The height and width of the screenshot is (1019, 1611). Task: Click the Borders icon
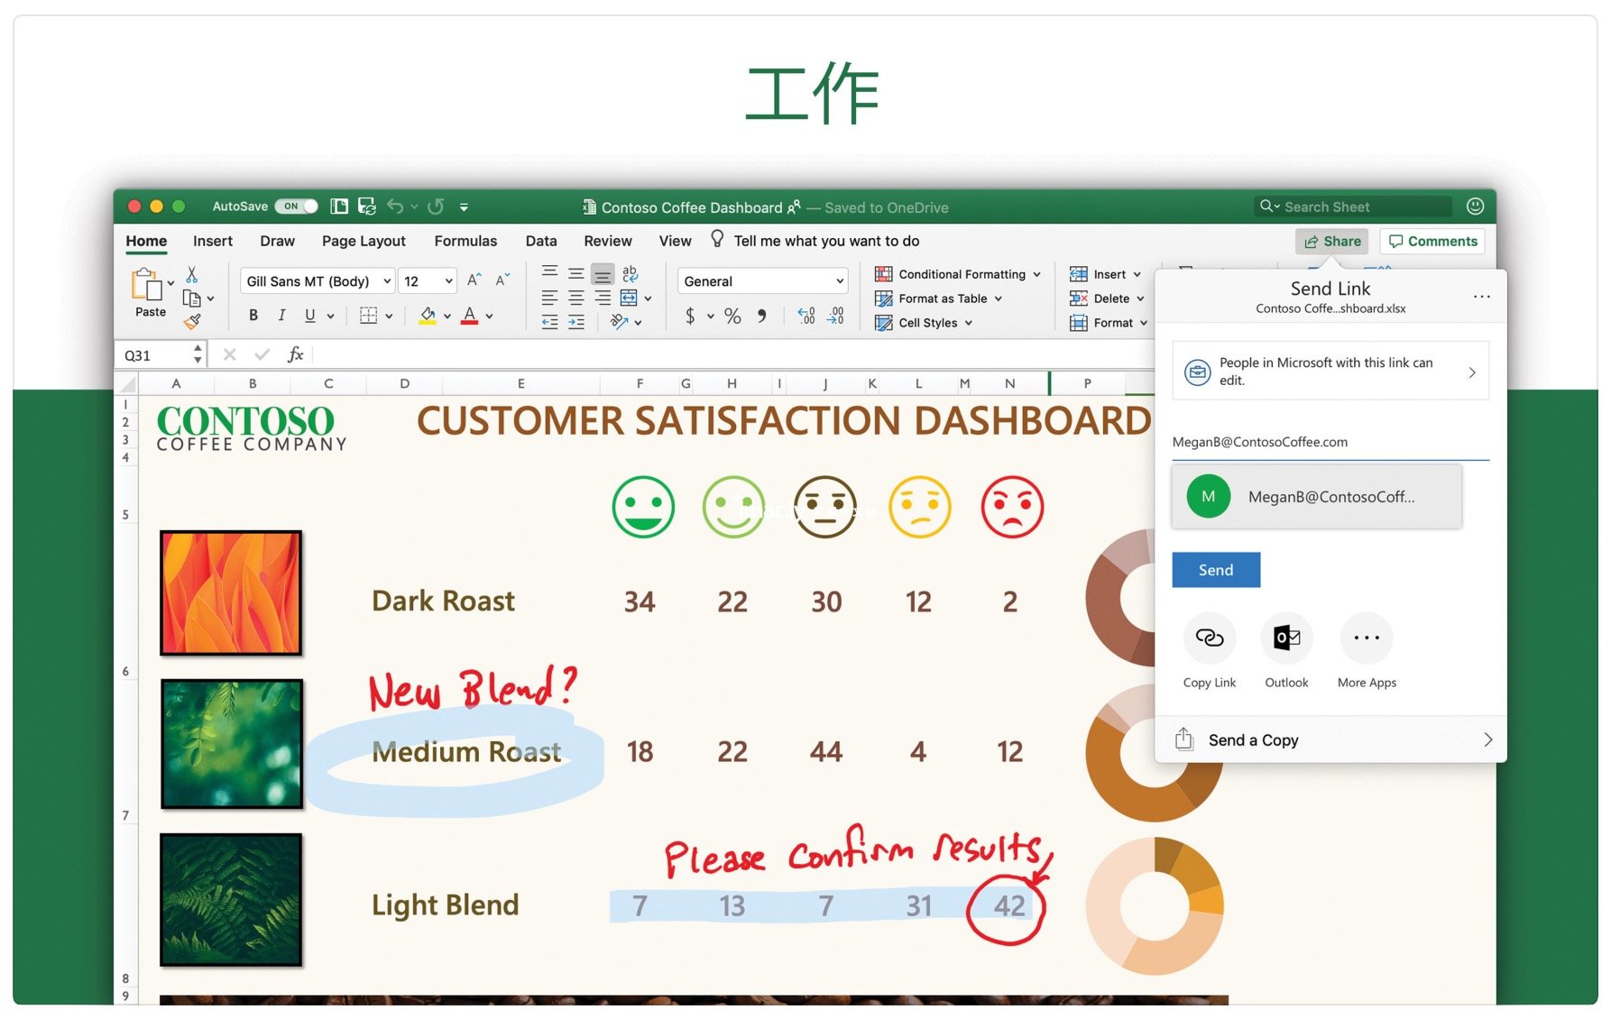(368, 316)
